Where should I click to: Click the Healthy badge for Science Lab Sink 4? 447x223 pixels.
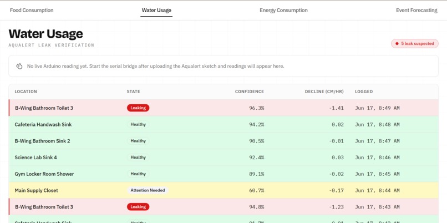[138, 158]
